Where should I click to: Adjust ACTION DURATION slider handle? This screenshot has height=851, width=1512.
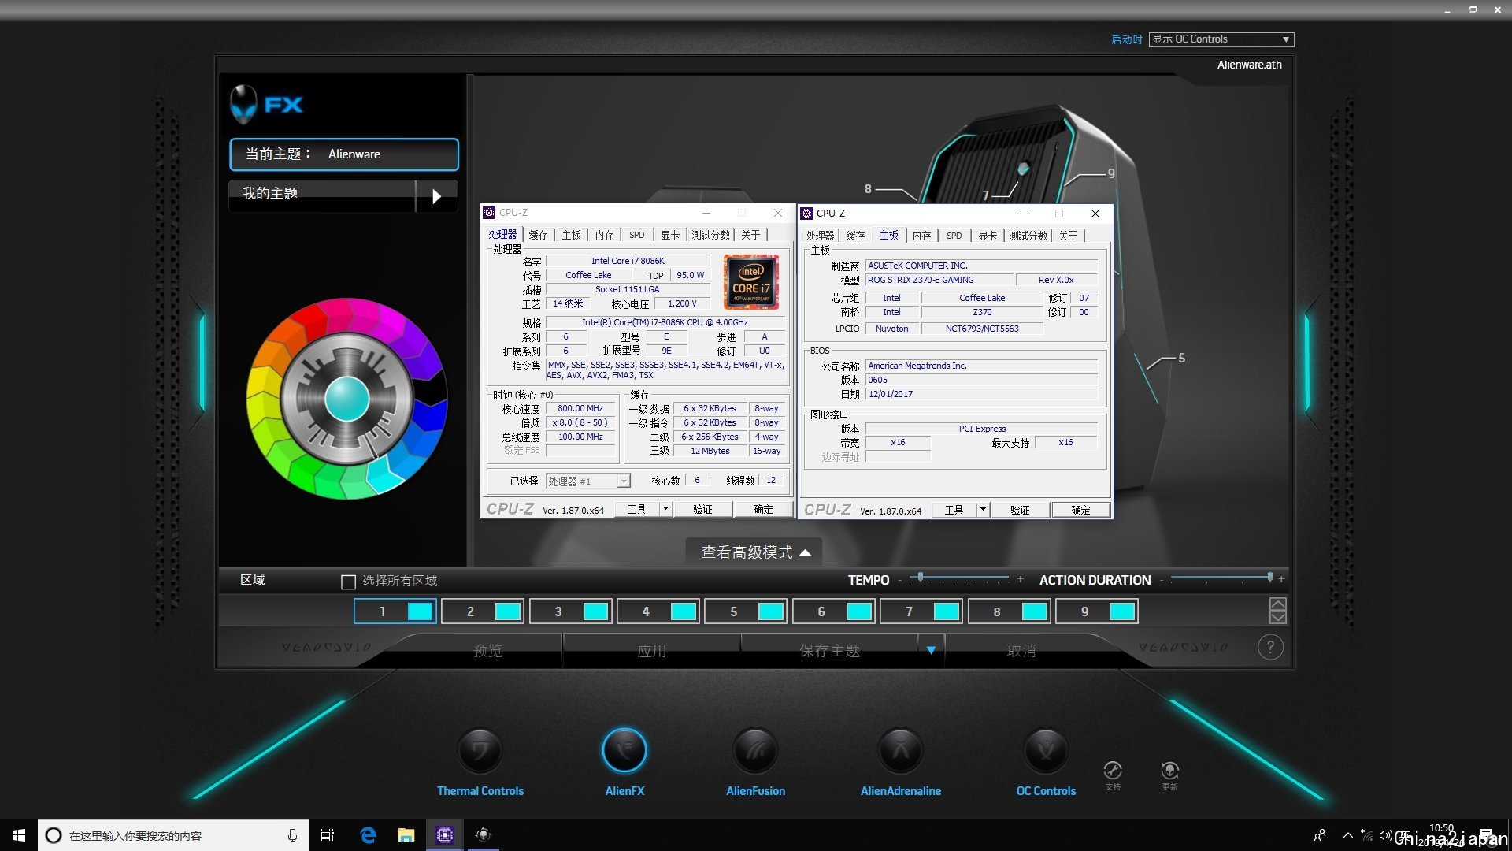(x=1269, y=578)
